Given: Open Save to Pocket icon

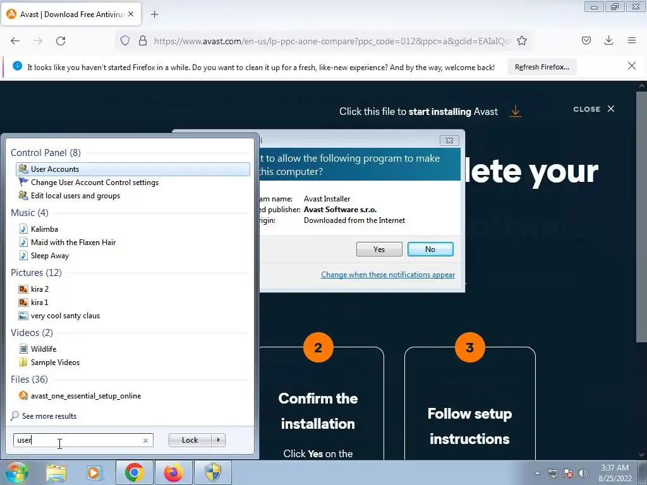Looking at the screenshot, I should (586, 40).
